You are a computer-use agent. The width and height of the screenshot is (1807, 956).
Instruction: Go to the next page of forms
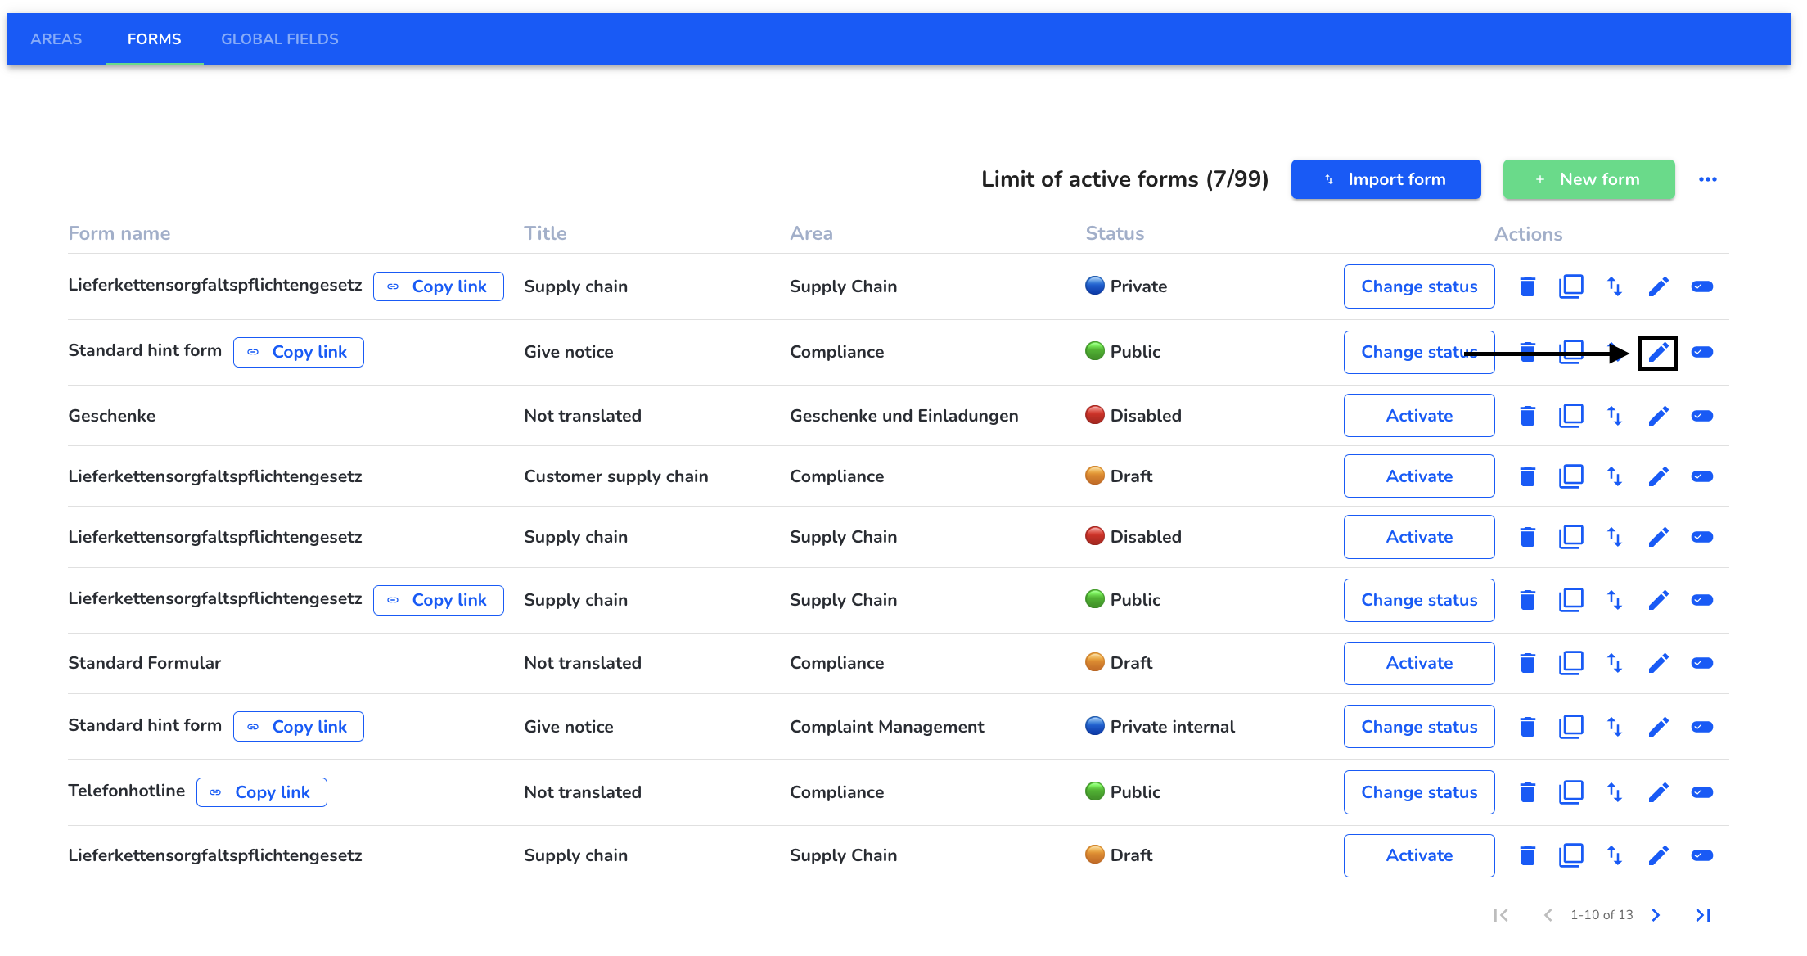(x=1656, y=915)
